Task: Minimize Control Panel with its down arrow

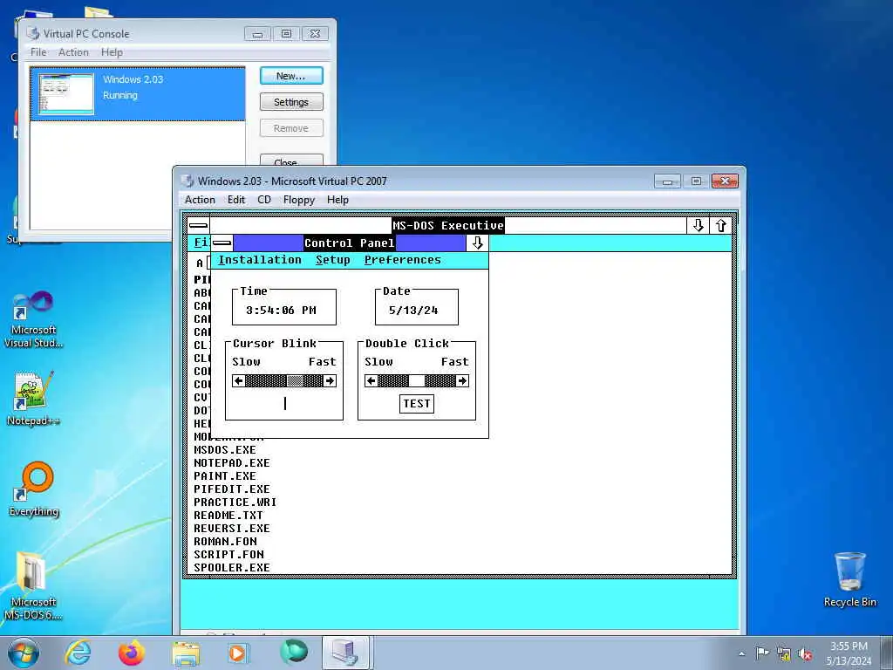Action: pos(477,243)
